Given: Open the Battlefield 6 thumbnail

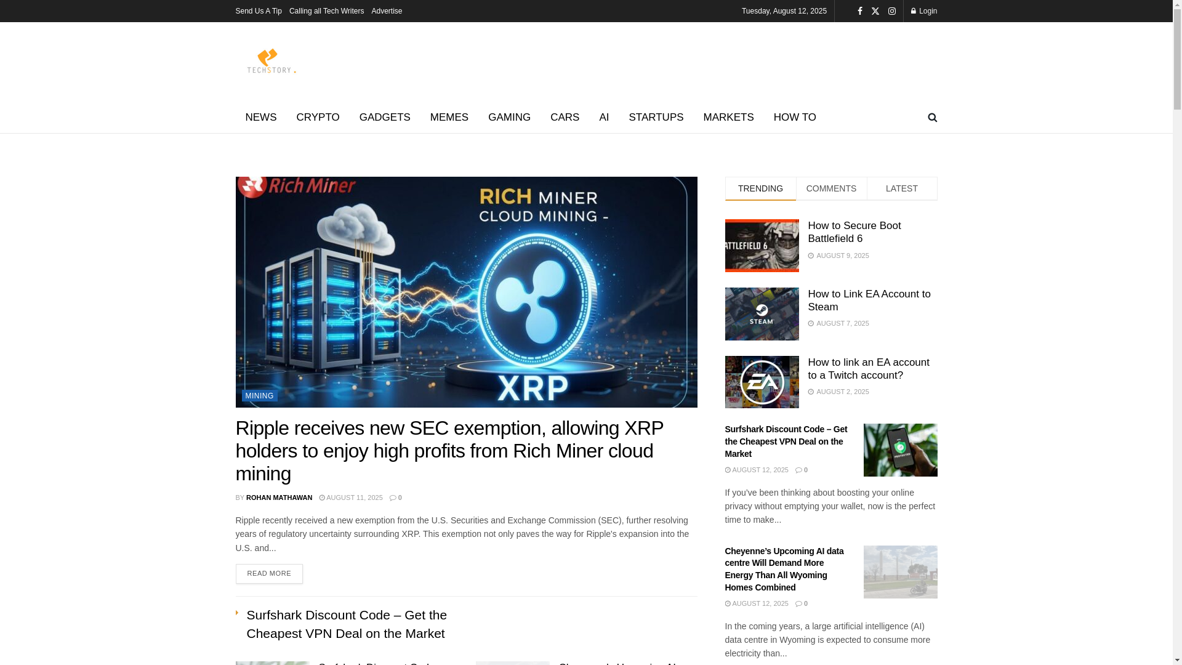Looking at the screenshot, I should click(762, 246).
